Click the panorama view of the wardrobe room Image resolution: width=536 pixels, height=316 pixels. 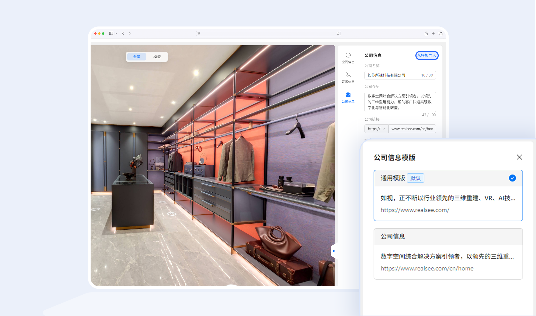(213, 166)
